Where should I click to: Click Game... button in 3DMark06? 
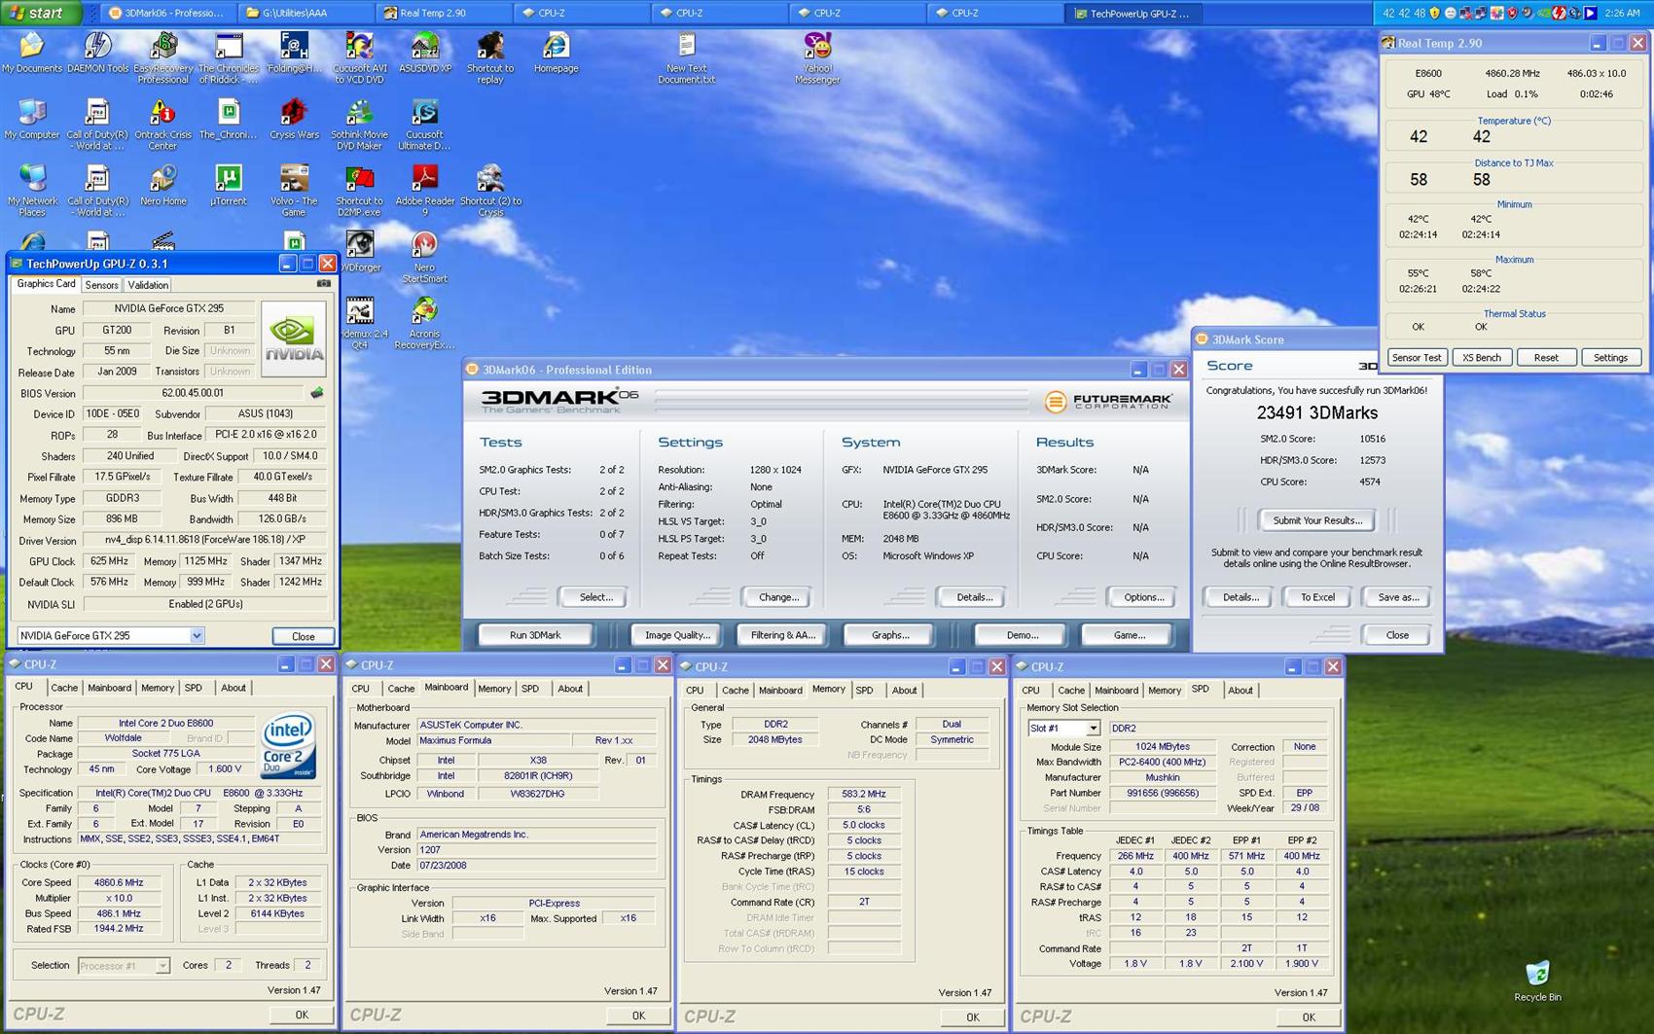coord(1129,635)
